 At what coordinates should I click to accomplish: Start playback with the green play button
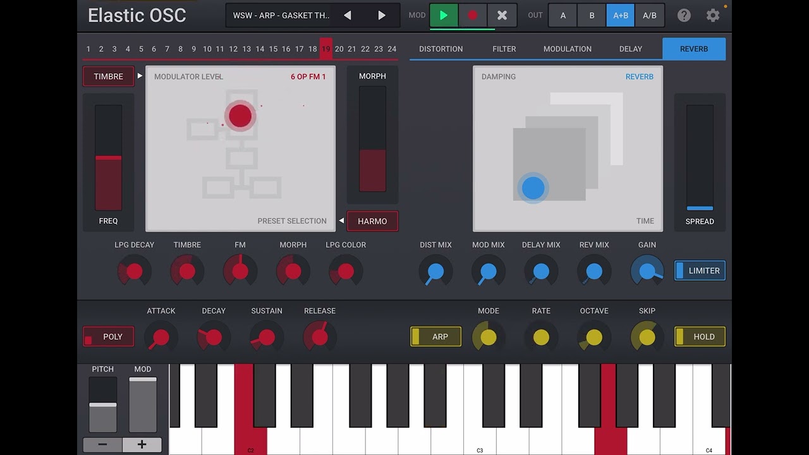pos(444,15)
